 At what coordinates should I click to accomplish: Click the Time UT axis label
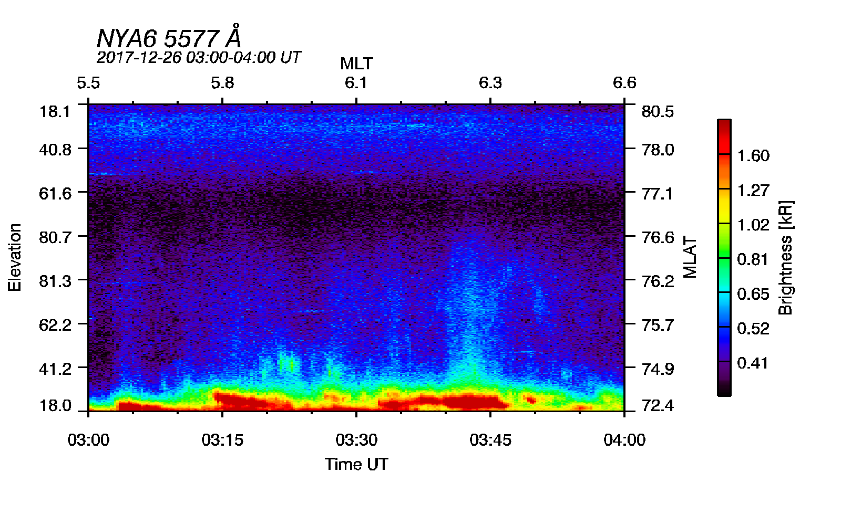[x=356, y=464]
